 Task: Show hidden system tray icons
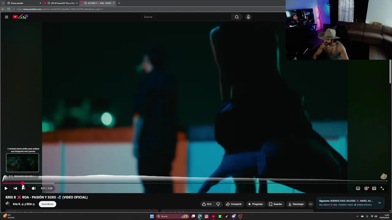[357, 216]
